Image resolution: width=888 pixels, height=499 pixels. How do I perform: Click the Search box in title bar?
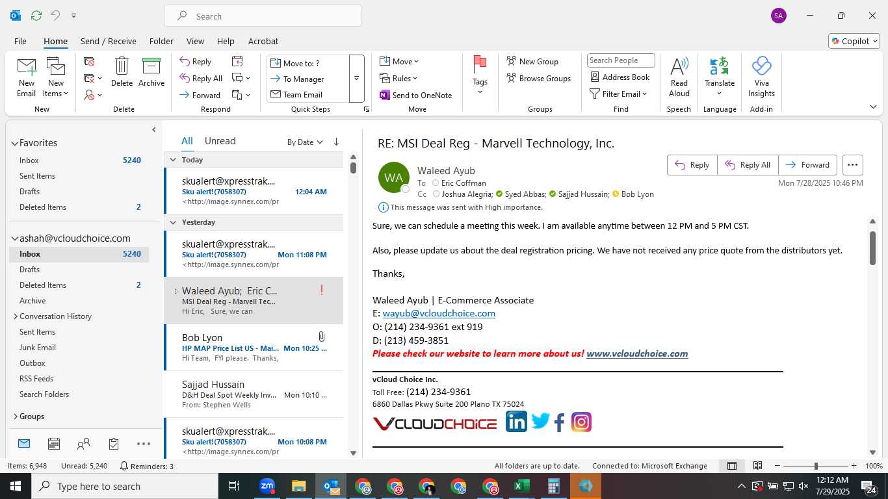(263, 16)
